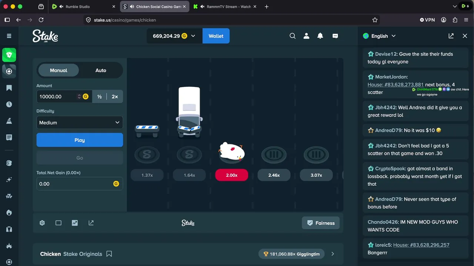This screenshot has width=474, height=266.
Task: Open House #83,628,273,881 bet link
Action: point(395,85)
